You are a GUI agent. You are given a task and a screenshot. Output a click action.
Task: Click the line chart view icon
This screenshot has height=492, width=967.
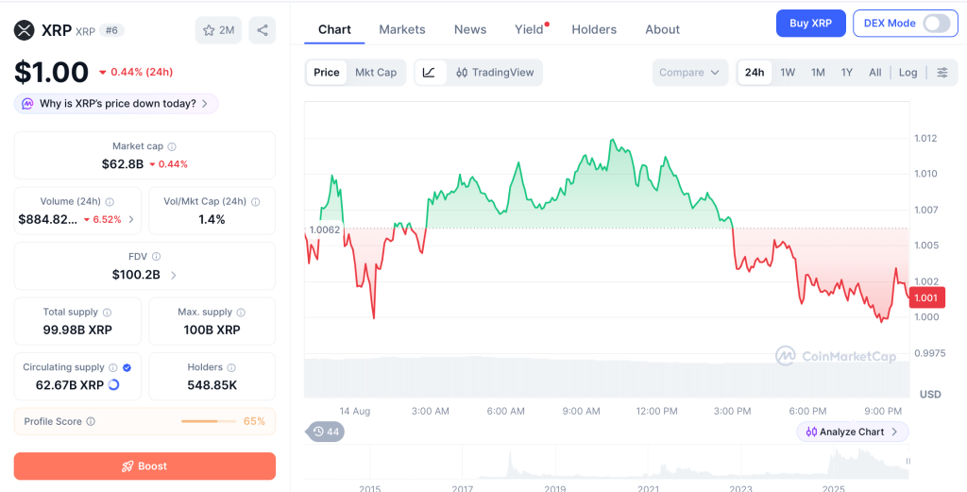pos(430,72)
